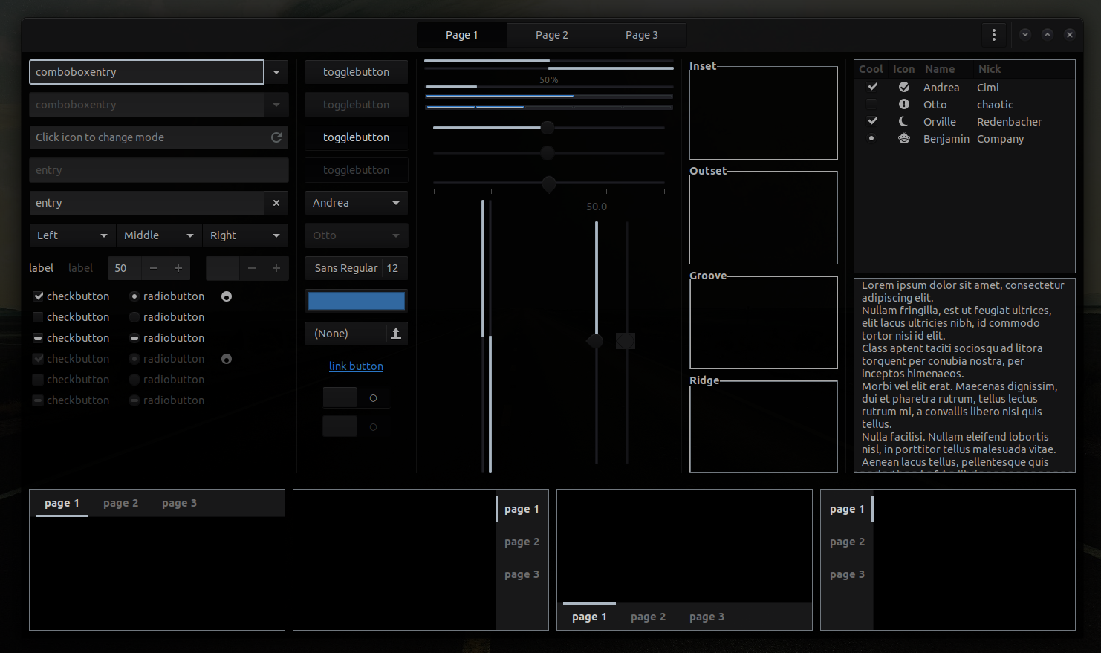Open the comboboxentry dropdown arrow
The image size is (1101, 653).
point(276,71)
